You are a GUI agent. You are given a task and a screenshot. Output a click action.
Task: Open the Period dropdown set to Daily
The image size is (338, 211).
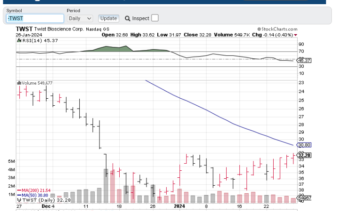point(80,18)
